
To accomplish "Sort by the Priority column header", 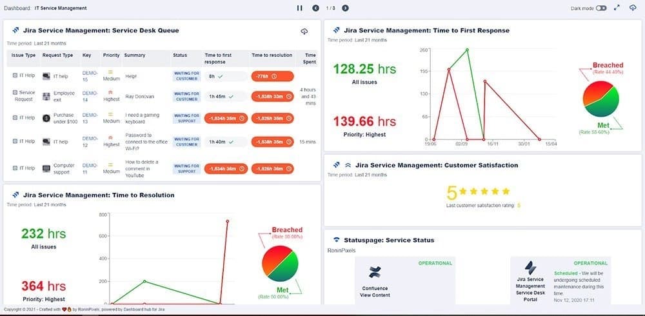I will pos(111,55).
